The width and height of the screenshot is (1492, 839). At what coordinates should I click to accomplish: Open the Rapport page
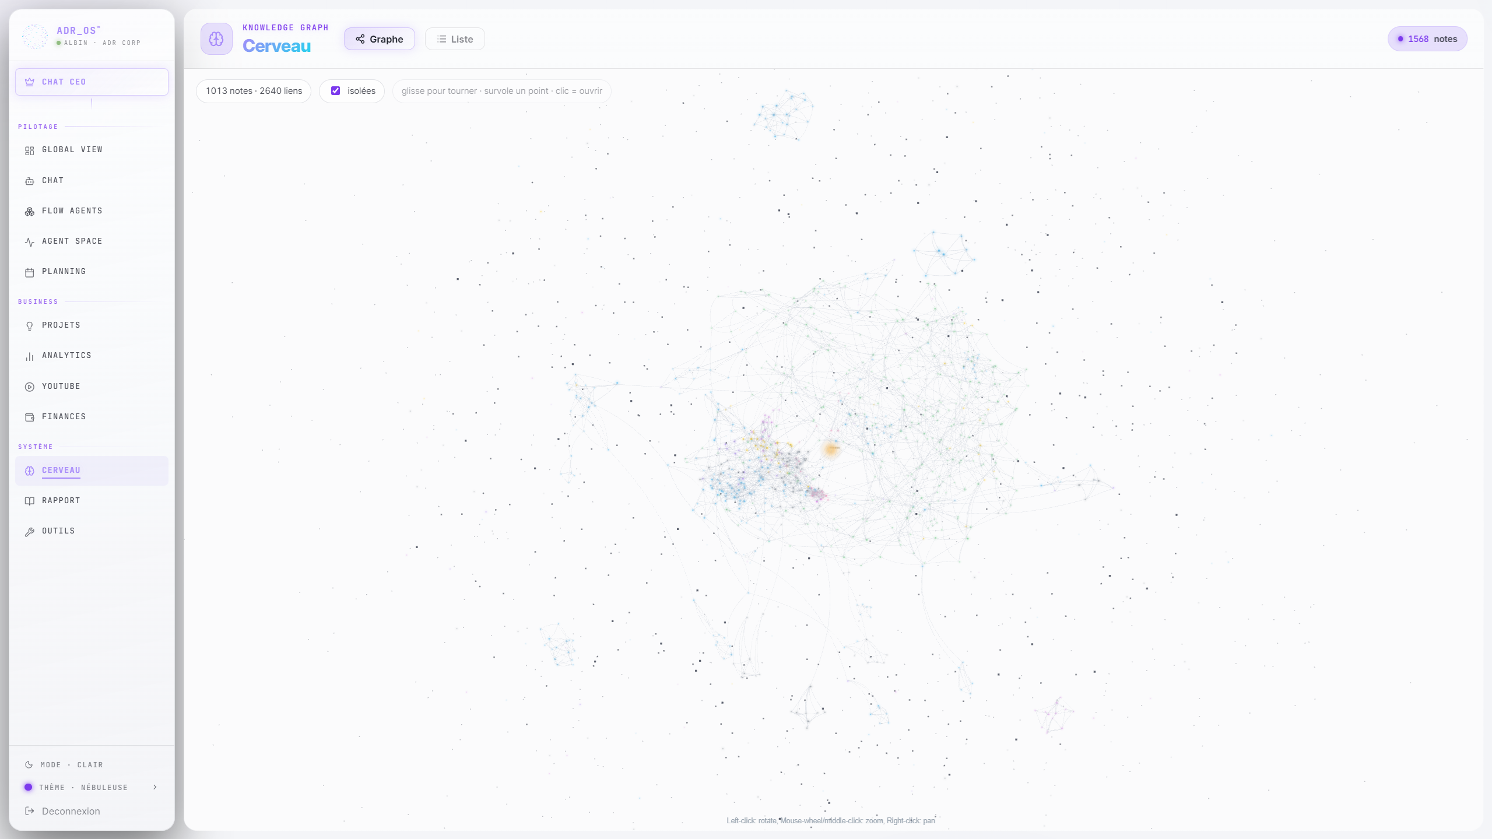(x=92, y=501)
